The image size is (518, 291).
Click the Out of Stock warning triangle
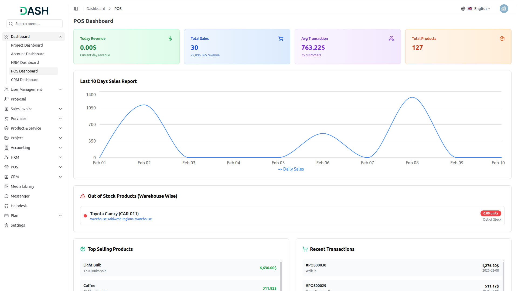tap(83, 196)
